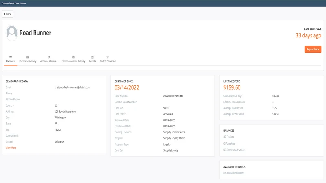The image size is (326, 183).
Task: Select the Clutch Powered tab
Action: (x=108, y=59)
